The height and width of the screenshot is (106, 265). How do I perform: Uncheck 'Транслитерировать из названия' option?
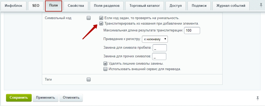click(x=101, y=24)
